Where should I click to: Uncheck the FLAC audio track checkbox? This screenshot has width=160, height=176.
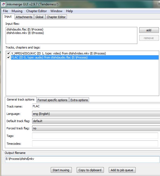[8, 57]
